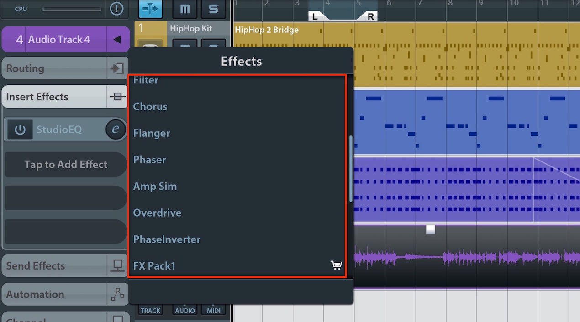This screenshot has height=322, width=580.
Task: Toggle StudioEQ power button off
Action: pos(20,130)
